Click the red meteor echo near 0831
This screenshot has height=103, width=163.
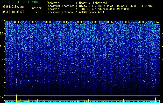coord(17,81)
